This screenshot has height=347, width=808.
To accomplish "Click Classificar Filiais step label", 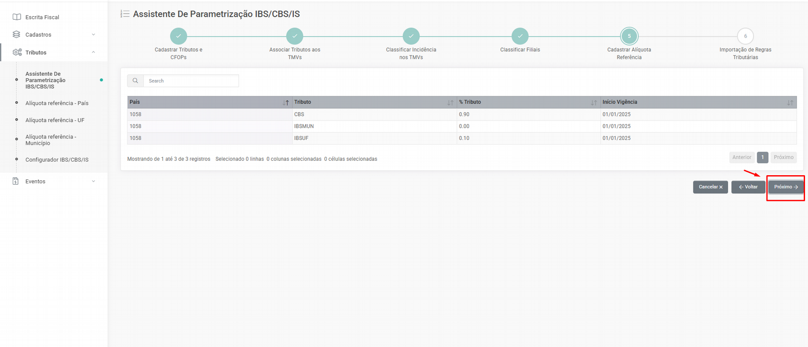I will [520, 50].
